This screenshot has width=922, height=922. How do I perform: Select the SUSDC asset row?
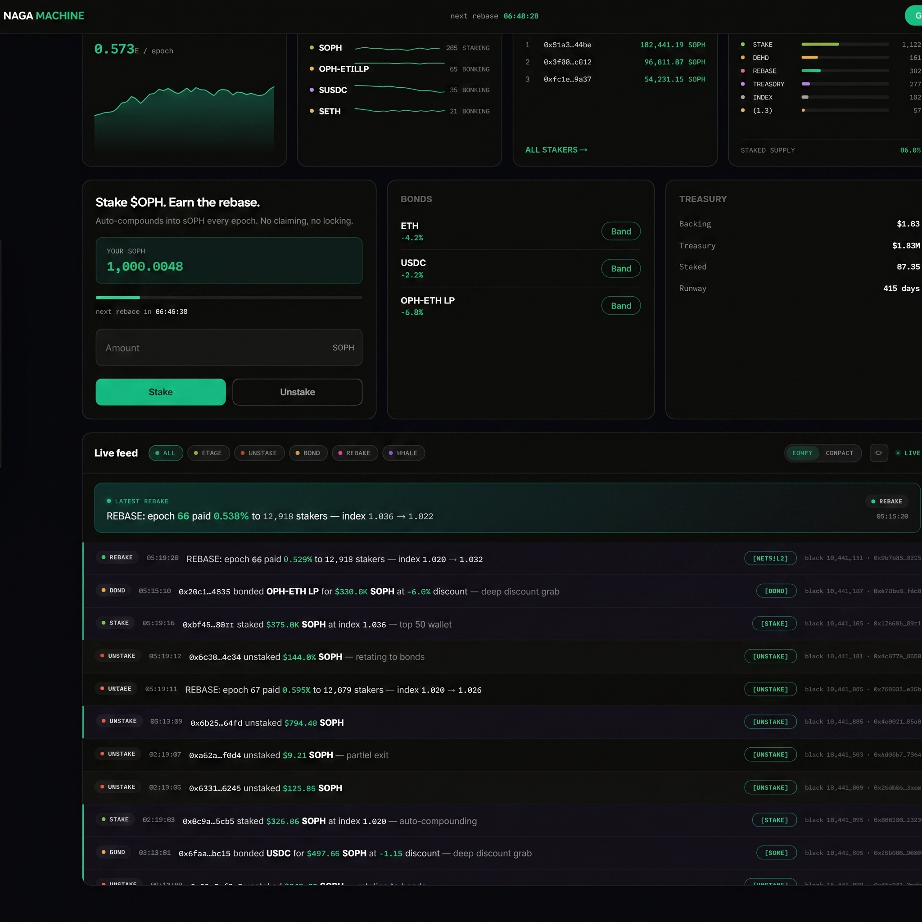point(399,90)
